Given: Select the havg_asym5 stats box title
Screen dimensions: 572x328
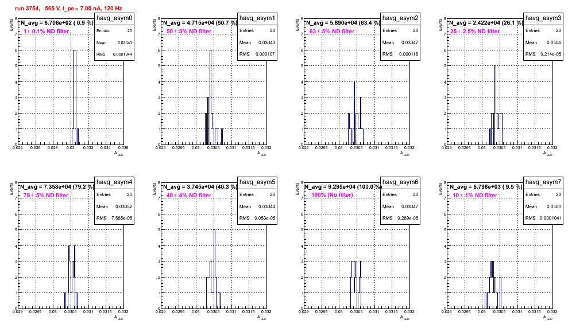Looking at the screenshot, I should coord(257,182).
